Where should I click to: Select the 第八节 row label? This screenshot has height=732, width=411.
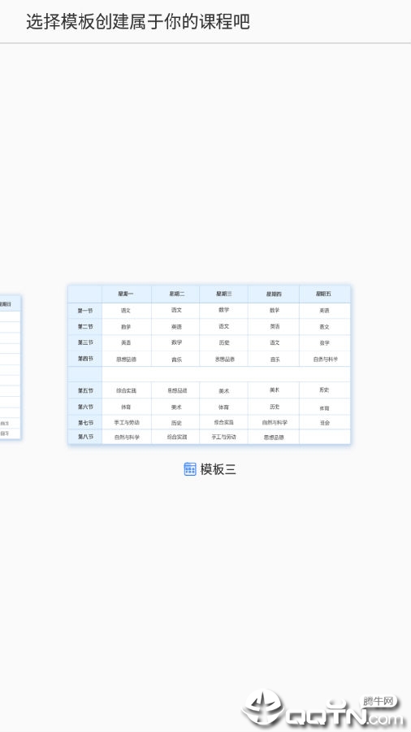point(85,437)
